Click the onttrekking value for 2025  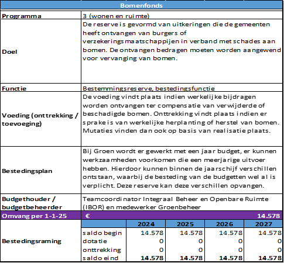point(200,250)
